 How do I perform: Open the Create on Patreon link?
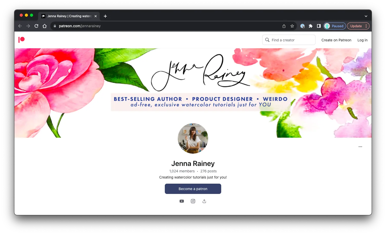336,40
